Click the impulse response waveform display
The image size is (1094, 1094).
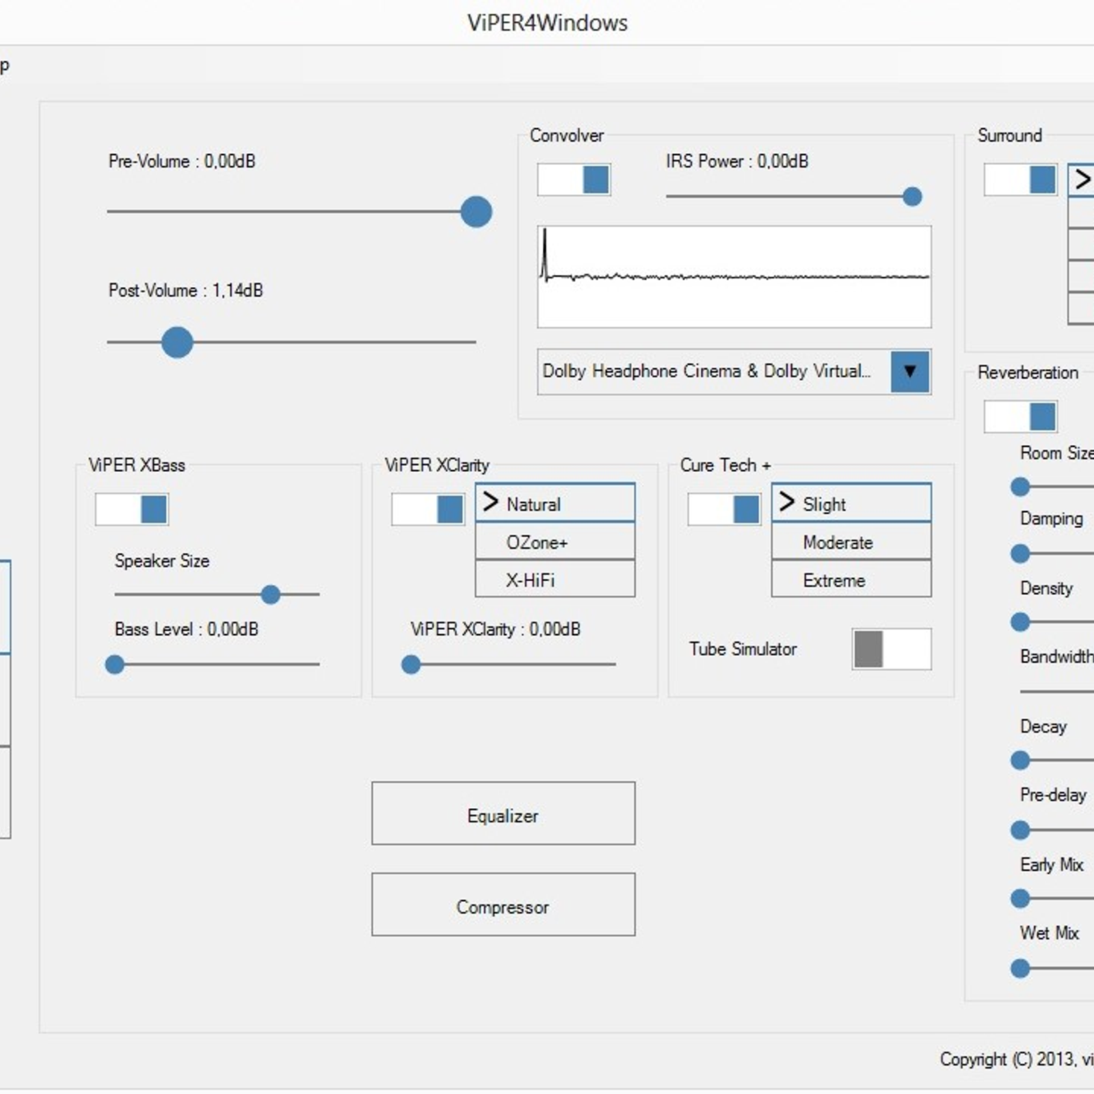[734, 277]
